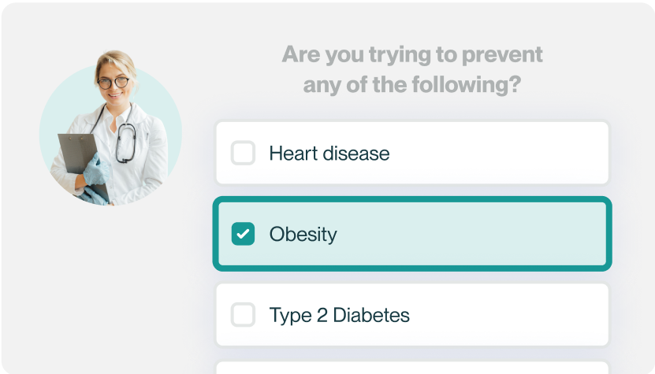This screenshot has width=655, height=374.
Task: Click the "Are you trying to prevent" heading
Action: coord(412,54)
